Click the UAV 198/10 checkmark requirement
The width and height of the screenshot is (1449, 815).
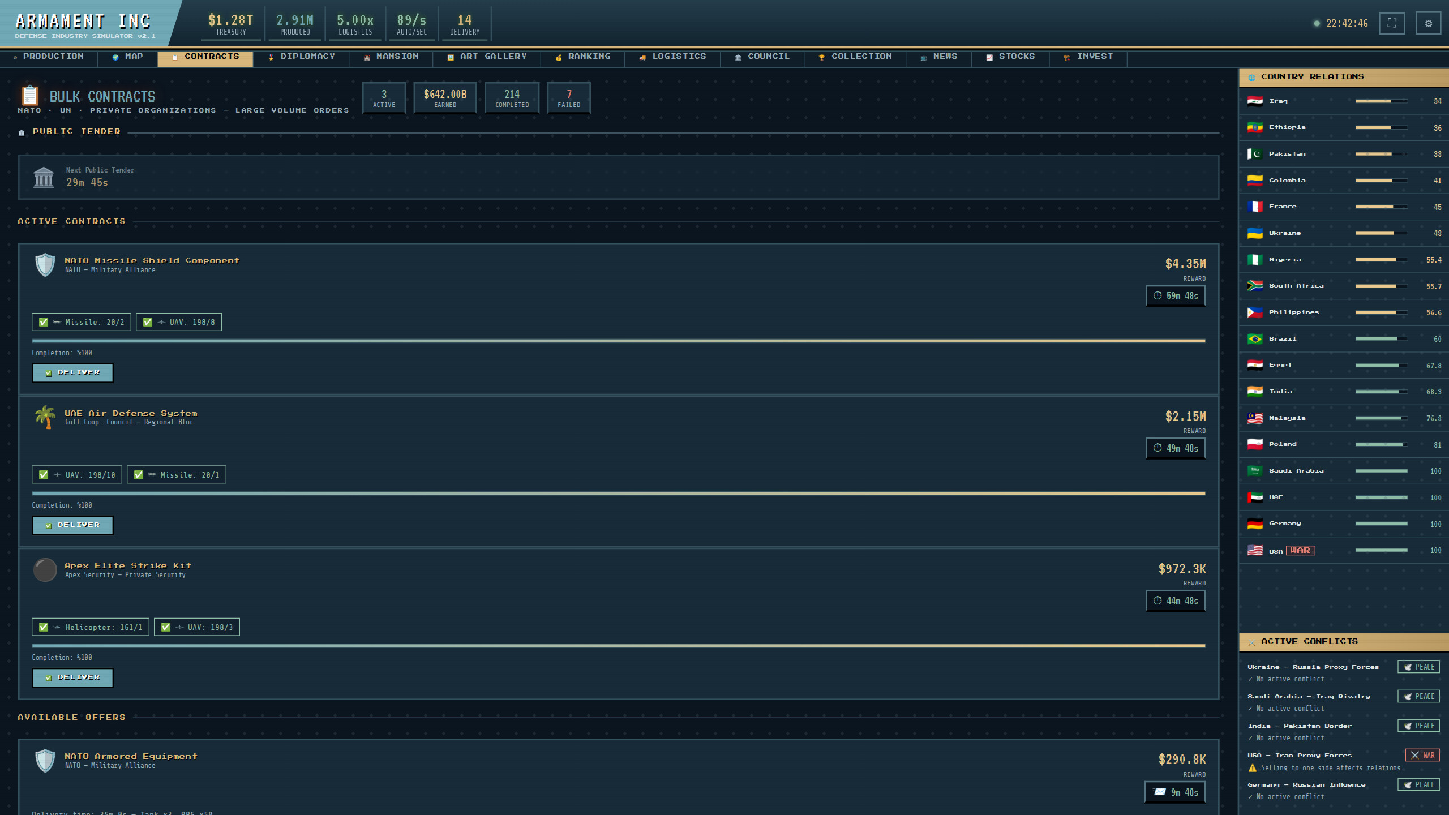point(77,475)
